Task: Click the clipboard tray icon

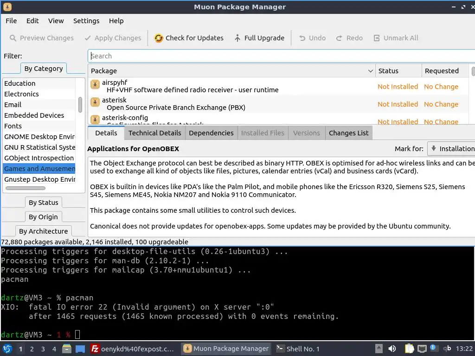Action: point(409,349)
